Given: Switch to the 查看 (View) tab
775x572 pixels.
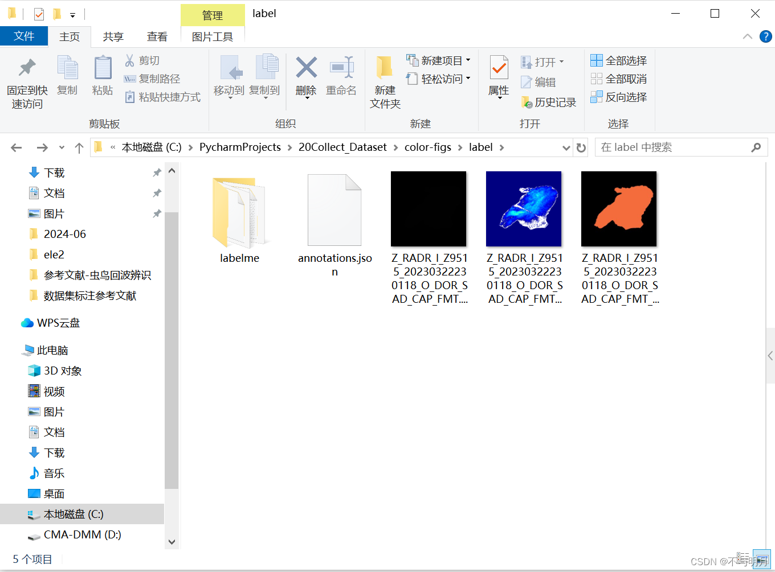Looking at the screenshot, I should 157,36.
